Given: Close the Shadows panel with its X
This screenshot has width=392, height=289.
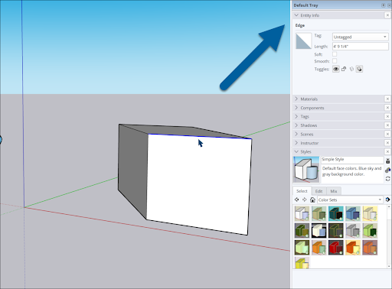Looking at the screenshot, I should click(387, 125).
